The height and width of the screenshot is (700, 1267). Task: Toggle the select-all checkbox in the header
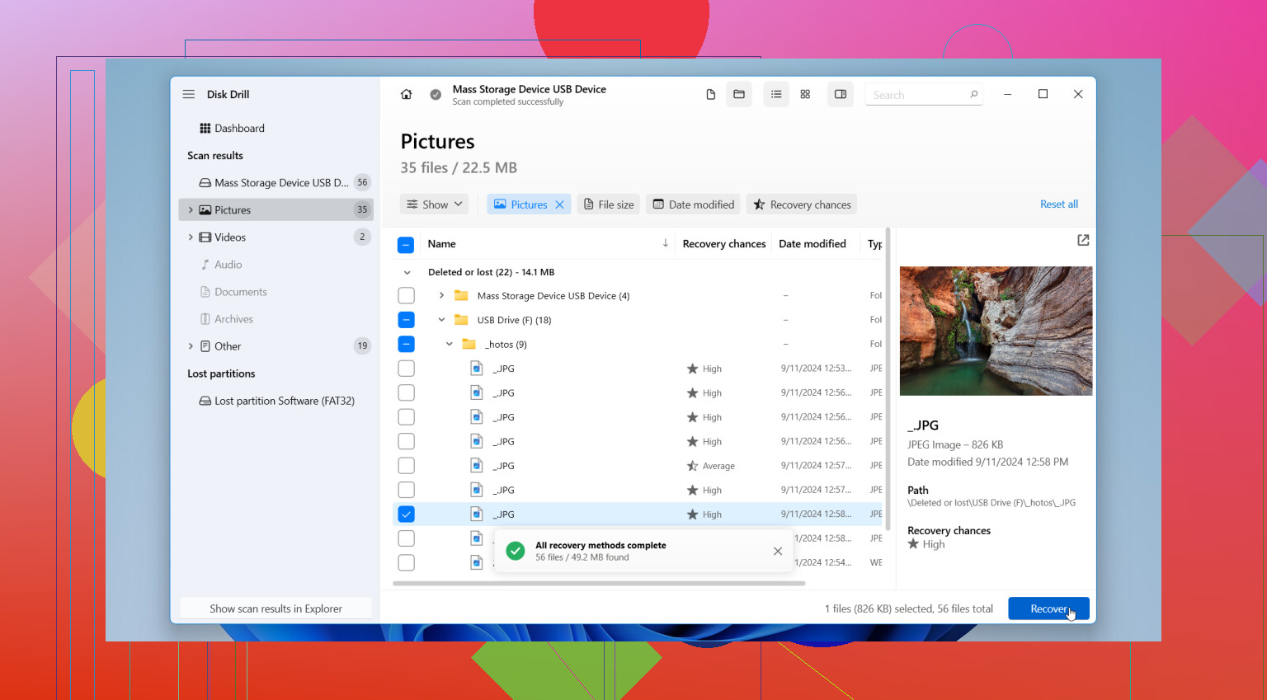pos(406,245)
